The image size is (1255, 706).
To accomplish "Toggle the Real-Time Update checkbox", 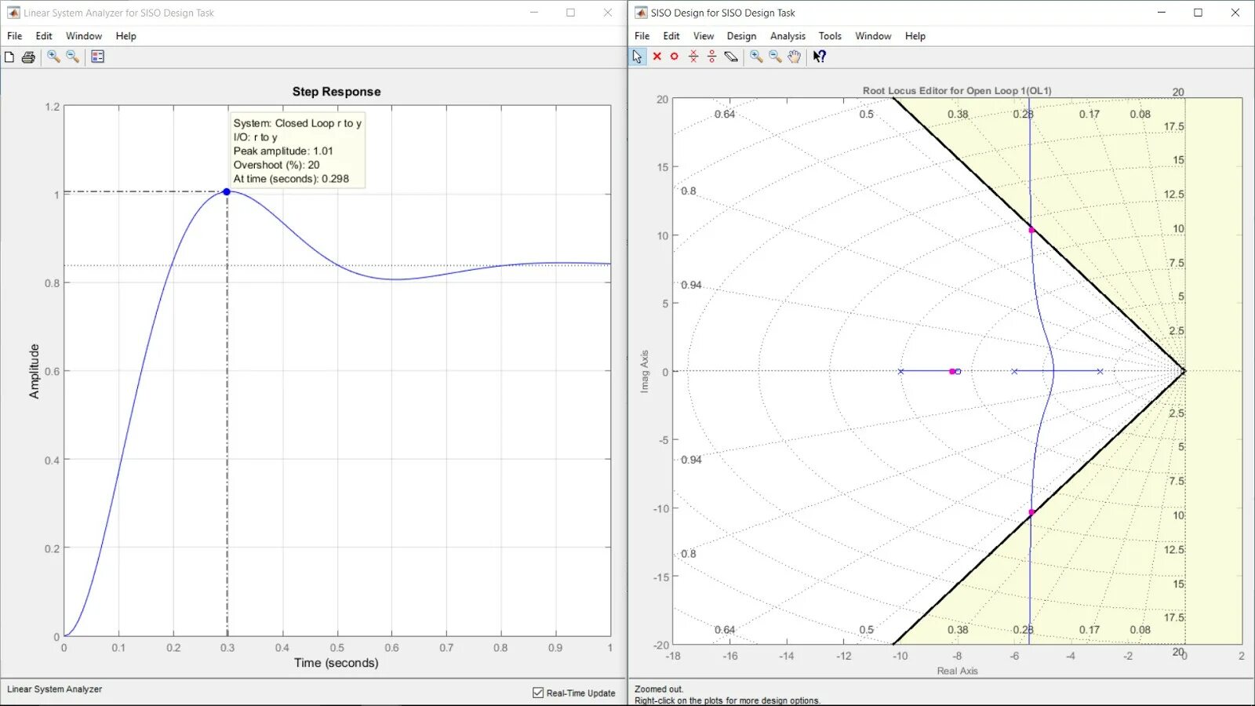I will [x=538, y=693].
